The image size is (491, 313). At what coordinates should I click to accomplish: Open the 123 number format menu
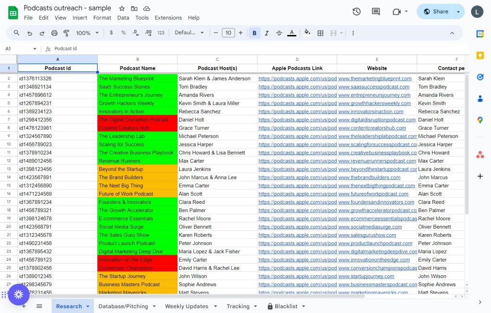click(x=161, y=33)
